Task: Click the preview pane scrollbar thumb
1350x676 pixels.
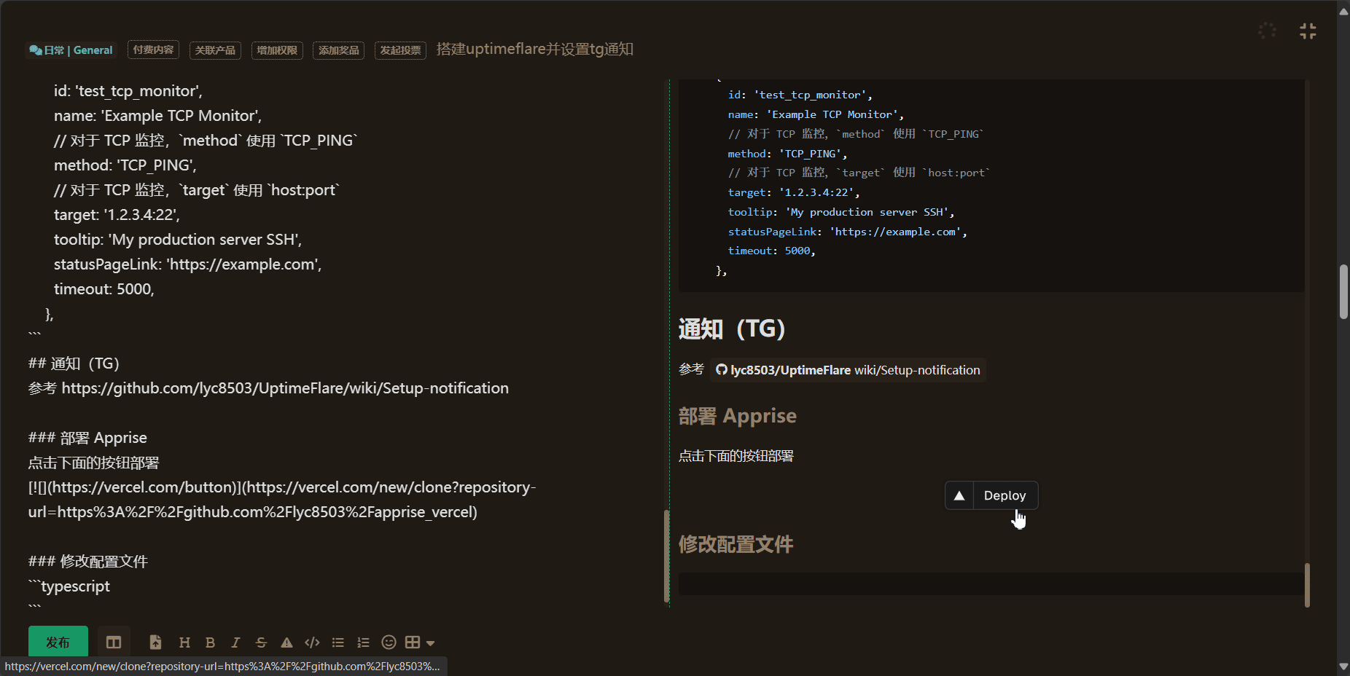Action: click(x=1307, y=585)
